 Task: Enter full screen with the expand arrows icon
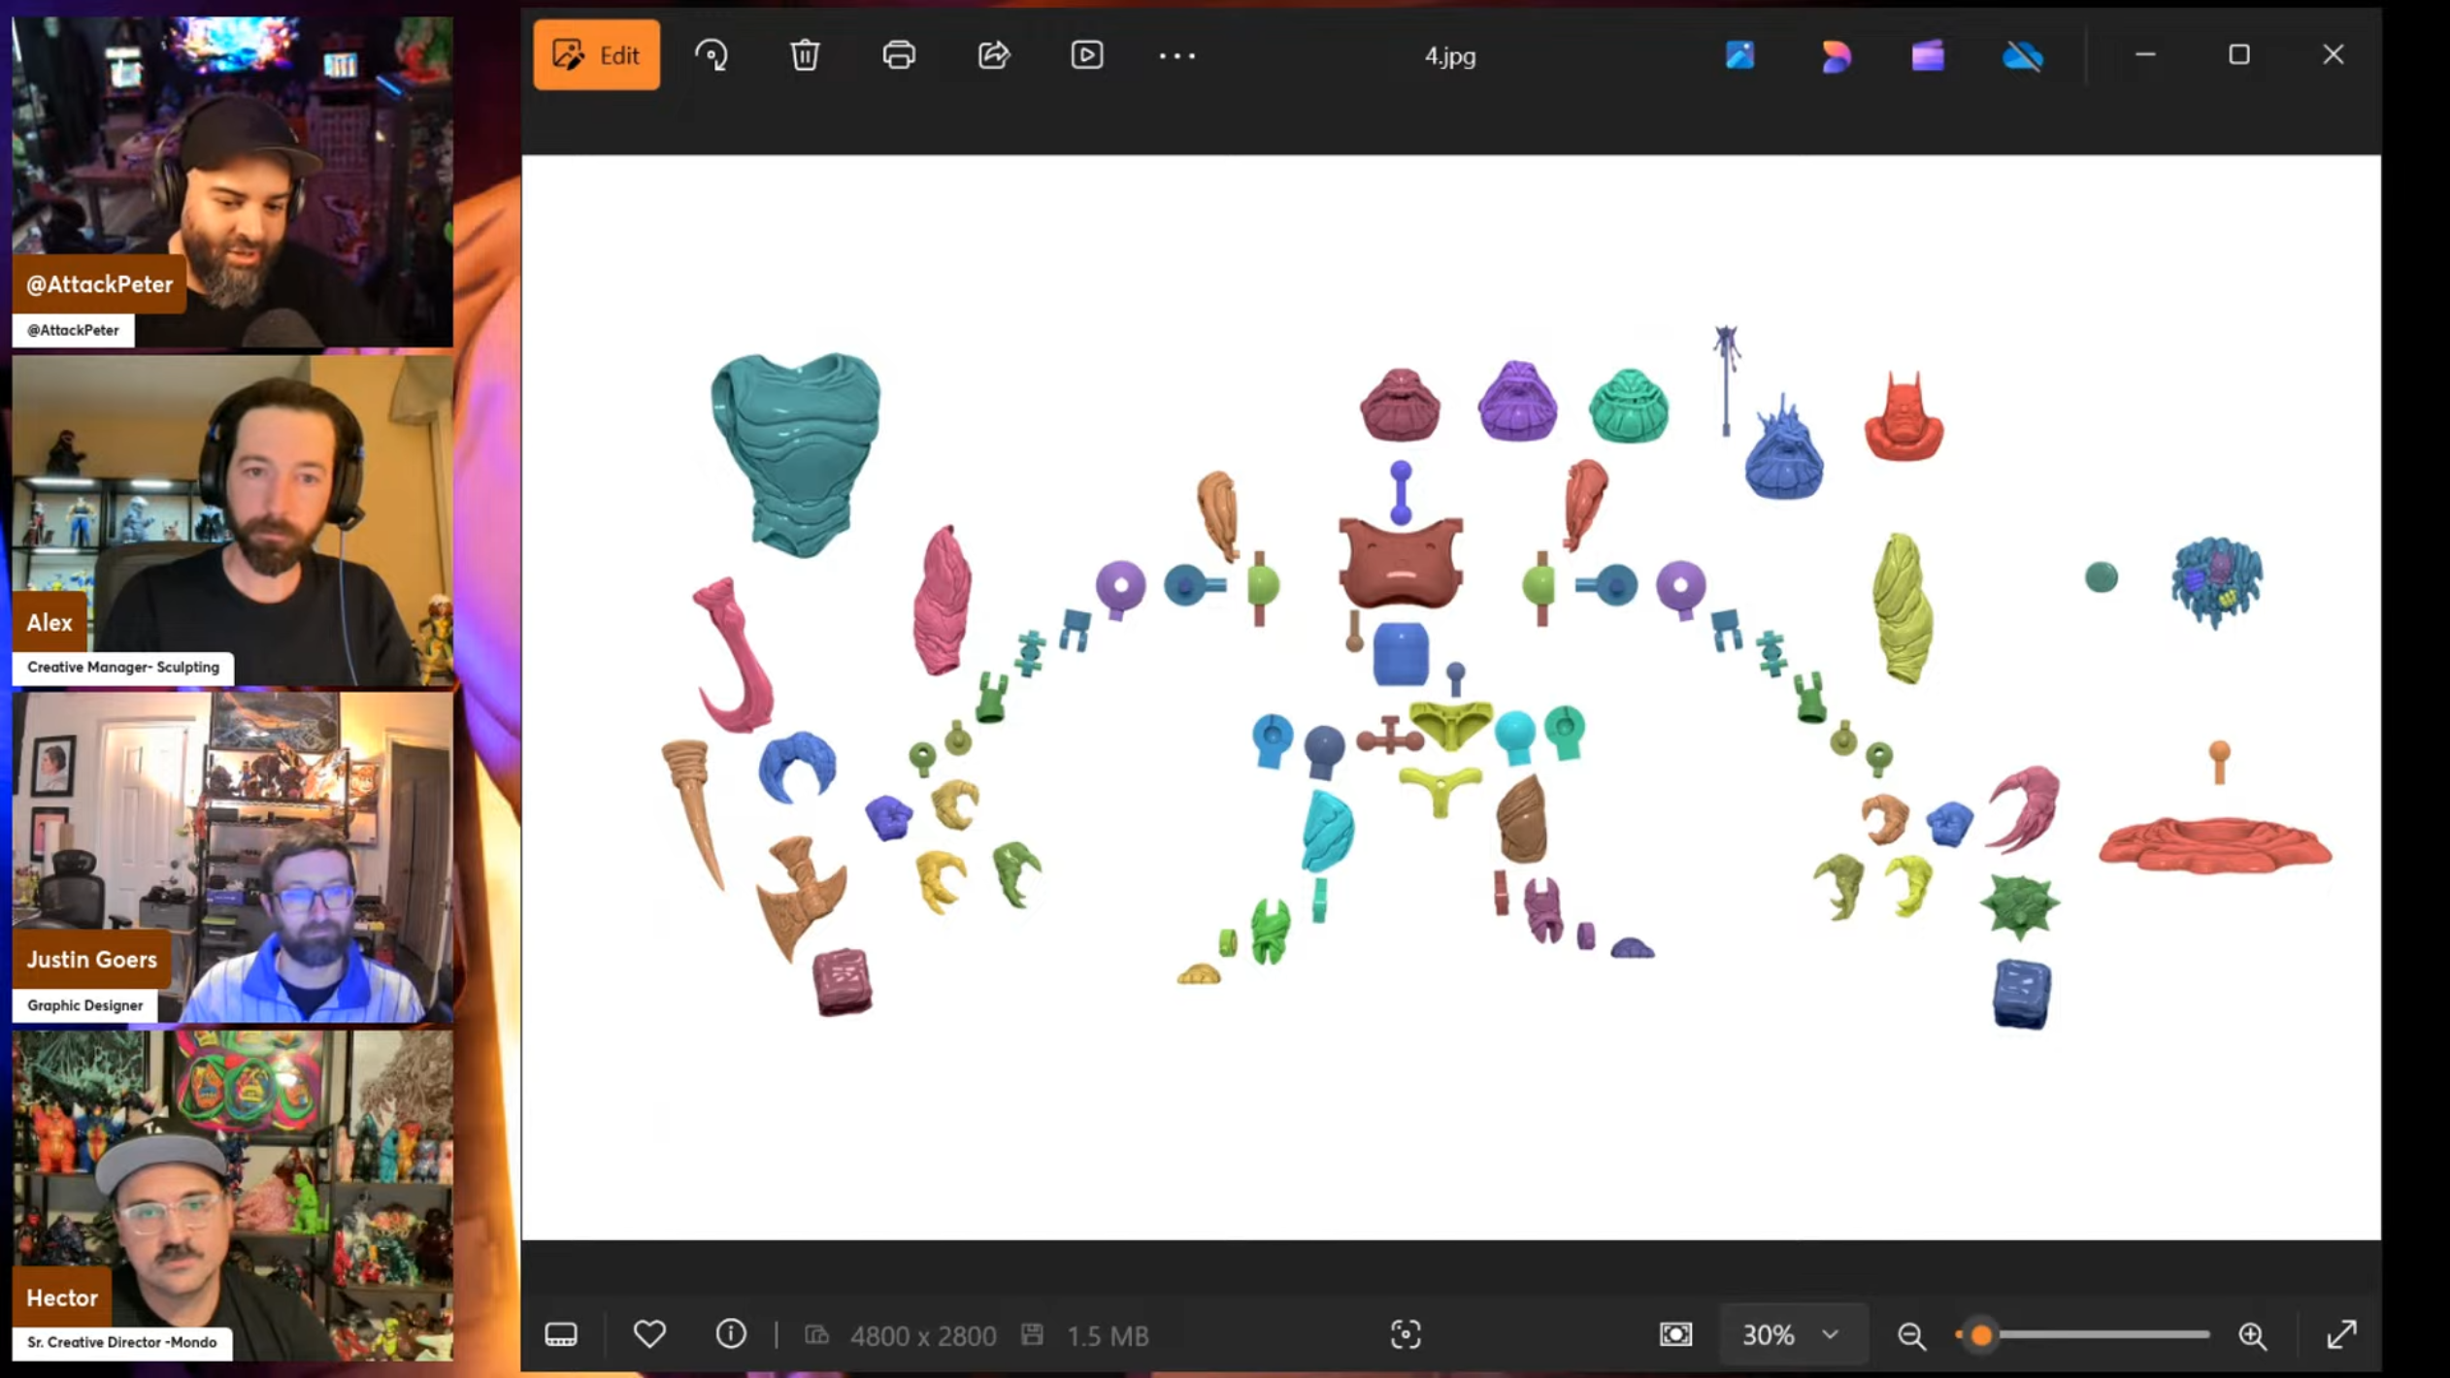click(2342, 1335)
